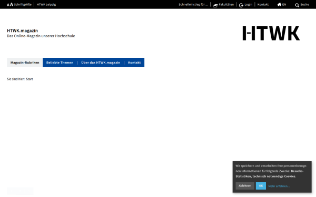The image size is (316, 197).
Task: Click the HTWK logo
Action: point(271,33)
